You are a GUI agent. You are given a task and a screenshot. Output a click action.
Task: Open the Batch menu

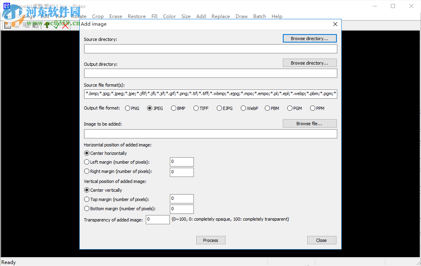click(x=260, y=16)
